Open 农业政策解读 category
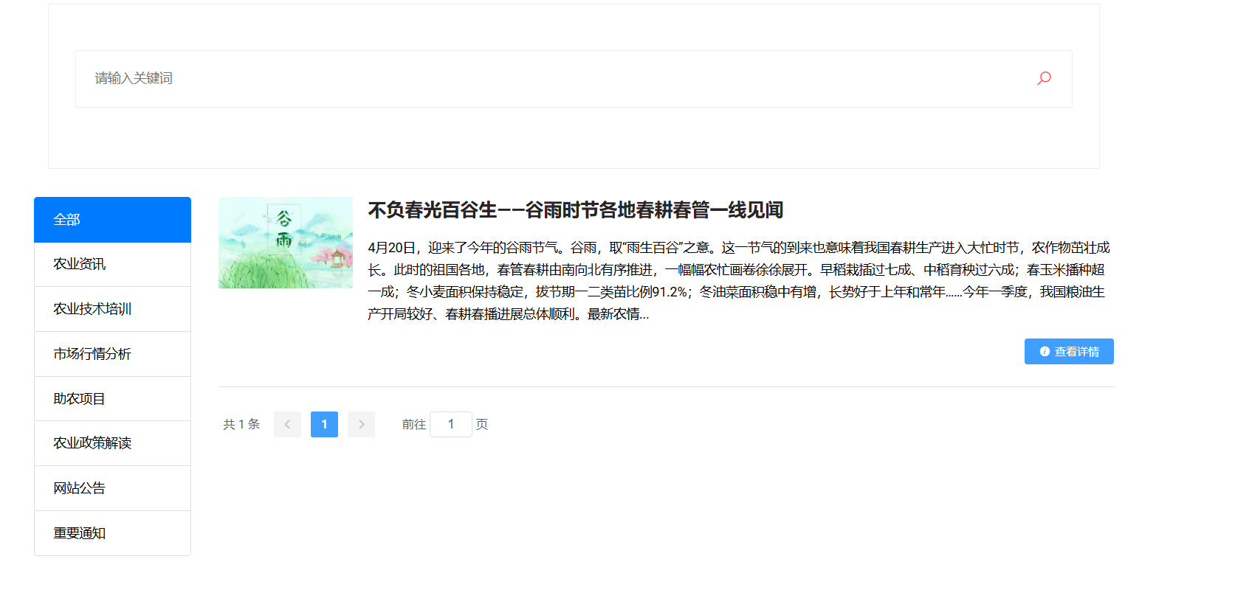Image resolution: width=1235 pixels, height=604 pixels. coord(112,443)
